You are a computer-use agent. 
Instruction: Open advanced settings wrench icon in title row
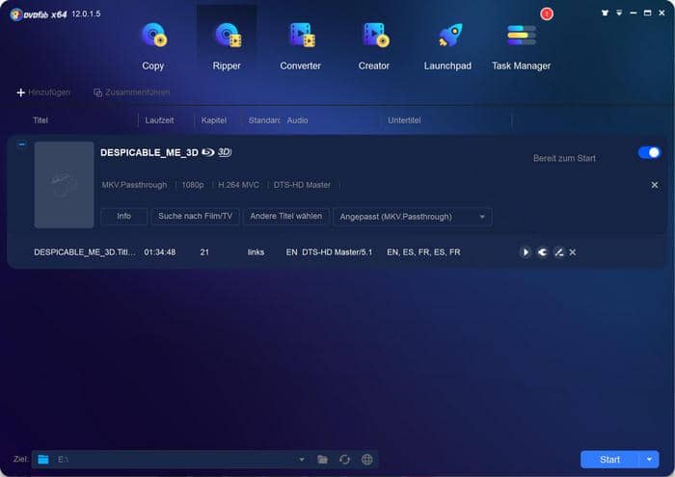(542, 252)
